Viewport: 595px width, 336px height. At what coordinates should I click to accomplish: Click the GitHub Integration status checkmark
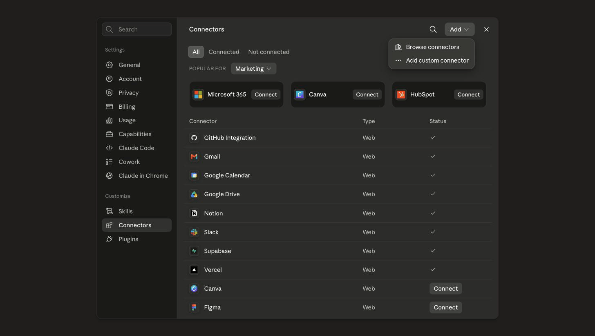(x=433, y=138)
